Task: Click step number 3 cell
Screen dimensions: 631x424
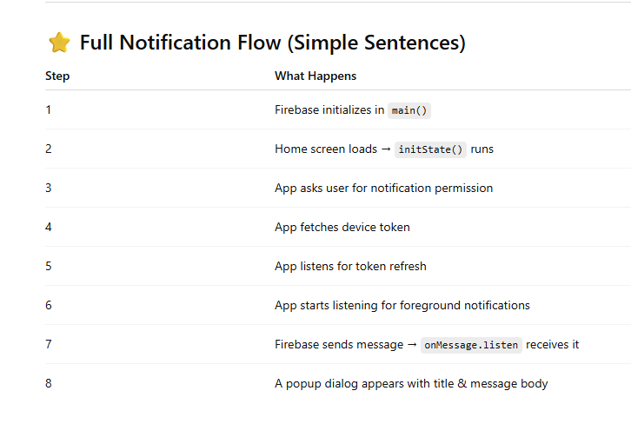Action: (49, 189)
